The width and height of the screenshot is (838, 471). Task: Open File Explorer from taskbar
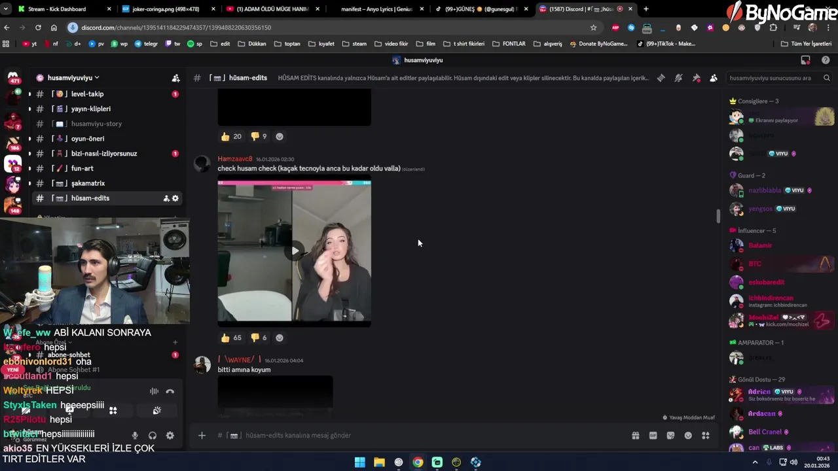coord(379,462)
